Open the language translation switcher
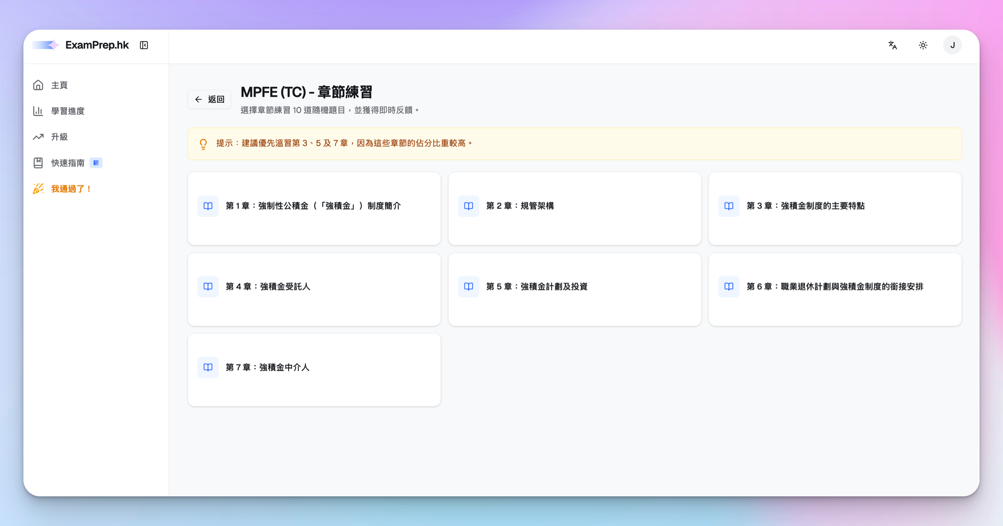This screenshot has height=526, width=1003. pos(893,45)
